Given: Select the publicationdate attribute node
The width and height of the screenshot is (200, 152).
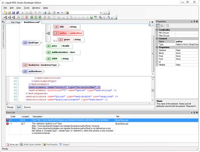Looking at the screenshot, I should coord(63,52).
